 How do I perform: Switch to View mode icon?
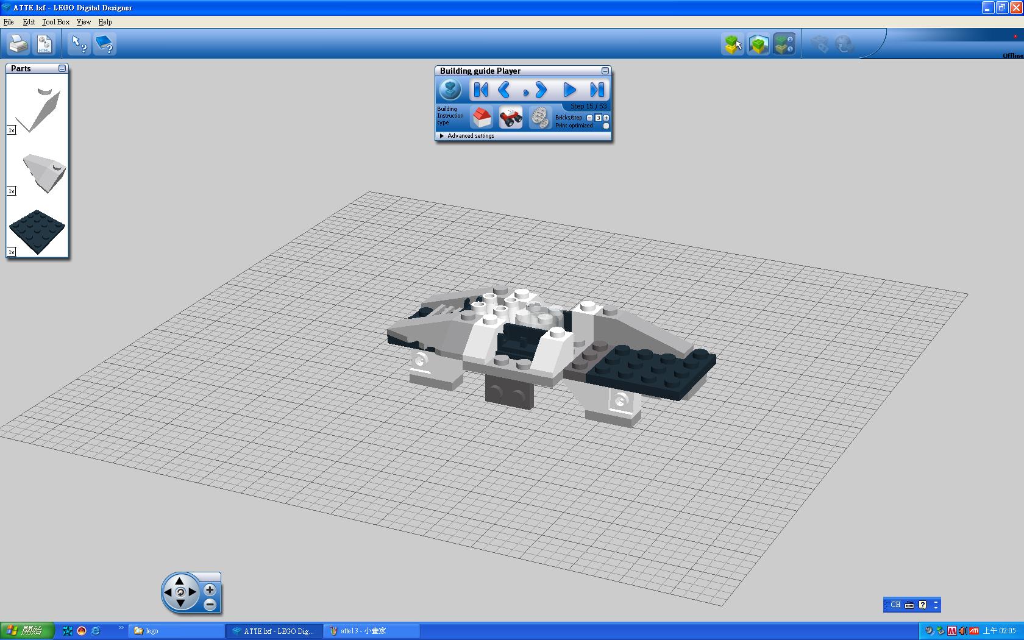point(758,44)
